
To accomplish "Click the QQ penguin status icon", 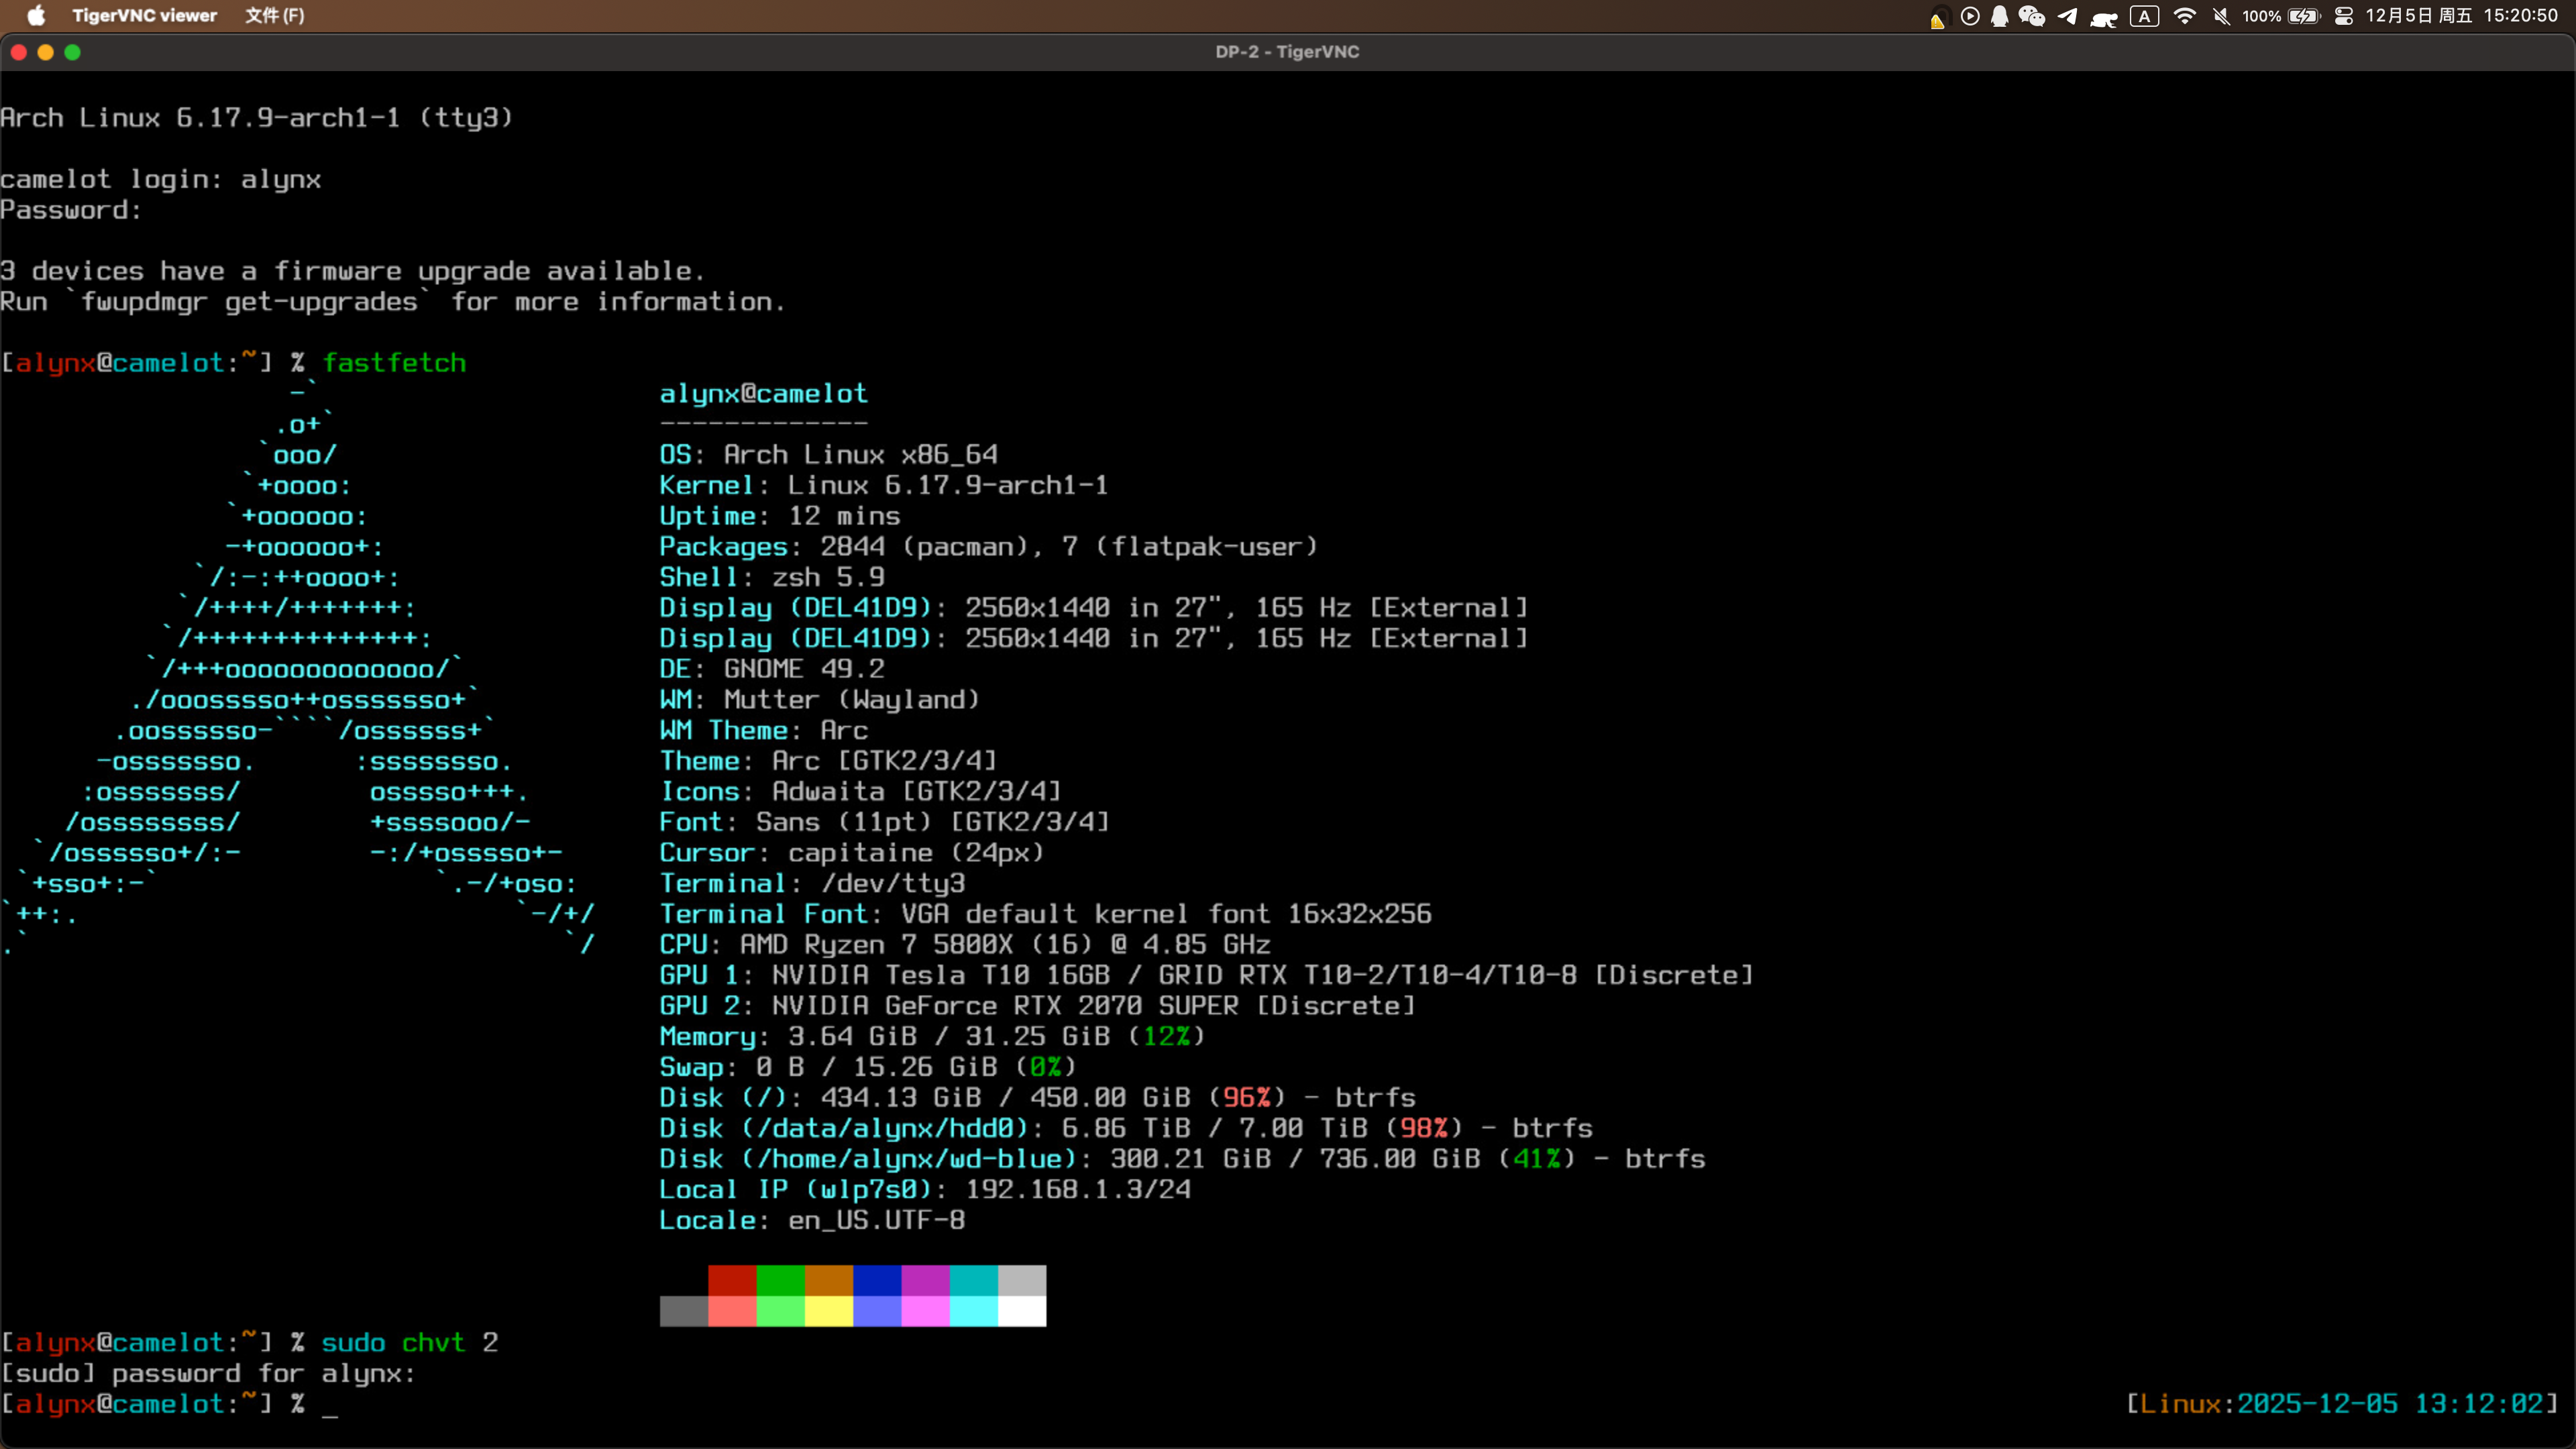I will (x=2000, y=16).
